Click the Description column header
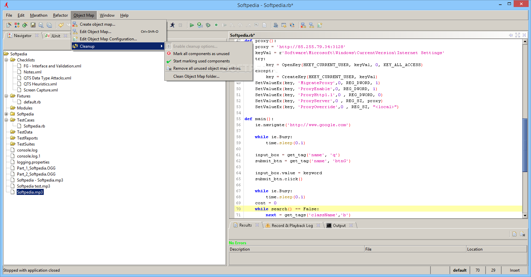Image resolution: width=531 pixels, height=277 pixels. [297, 249]
